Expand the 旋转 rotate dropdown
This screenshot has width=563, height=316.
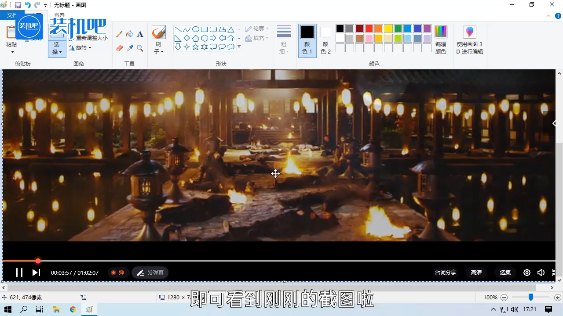coord(80,48)
